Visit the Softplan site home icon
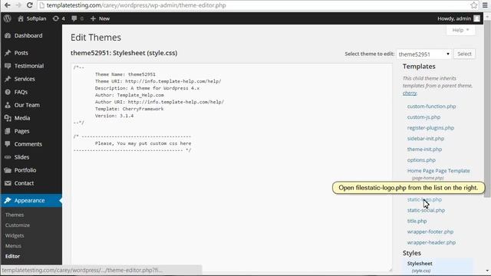Viewport: 491px width, 276px height. click(x=21, y=18)
